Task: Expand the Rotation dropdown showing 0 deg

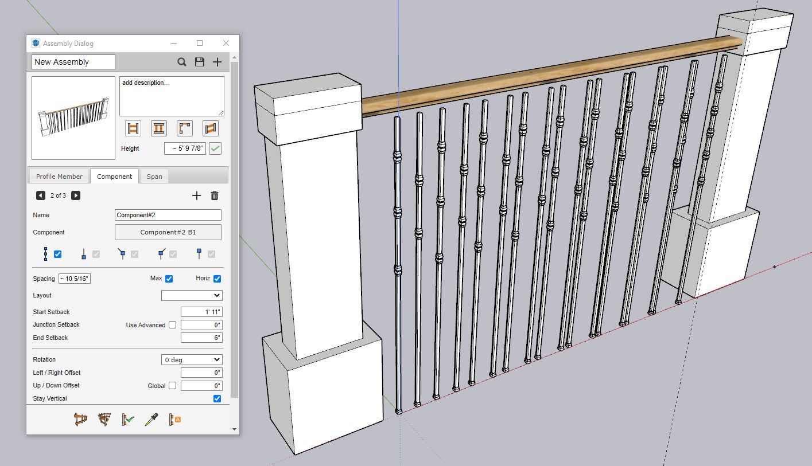Action: click(192, 360)
